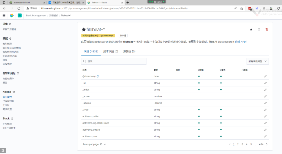Click the list icon at bottom-left corner

(x=3, y=150)
